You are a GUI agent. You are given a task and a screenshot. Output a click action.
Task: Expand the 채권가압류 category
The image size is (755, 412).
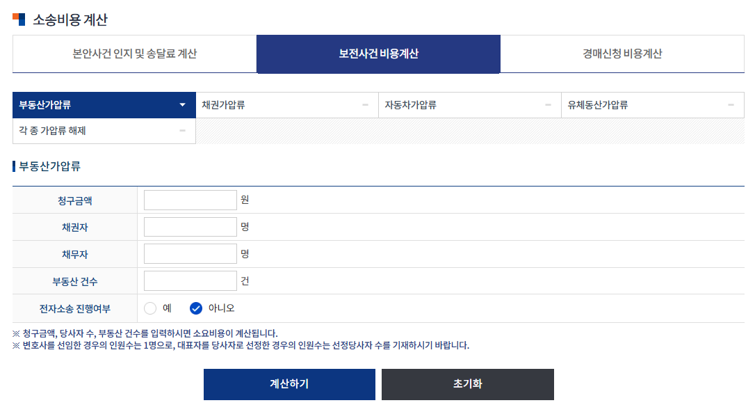click(287, 104)
